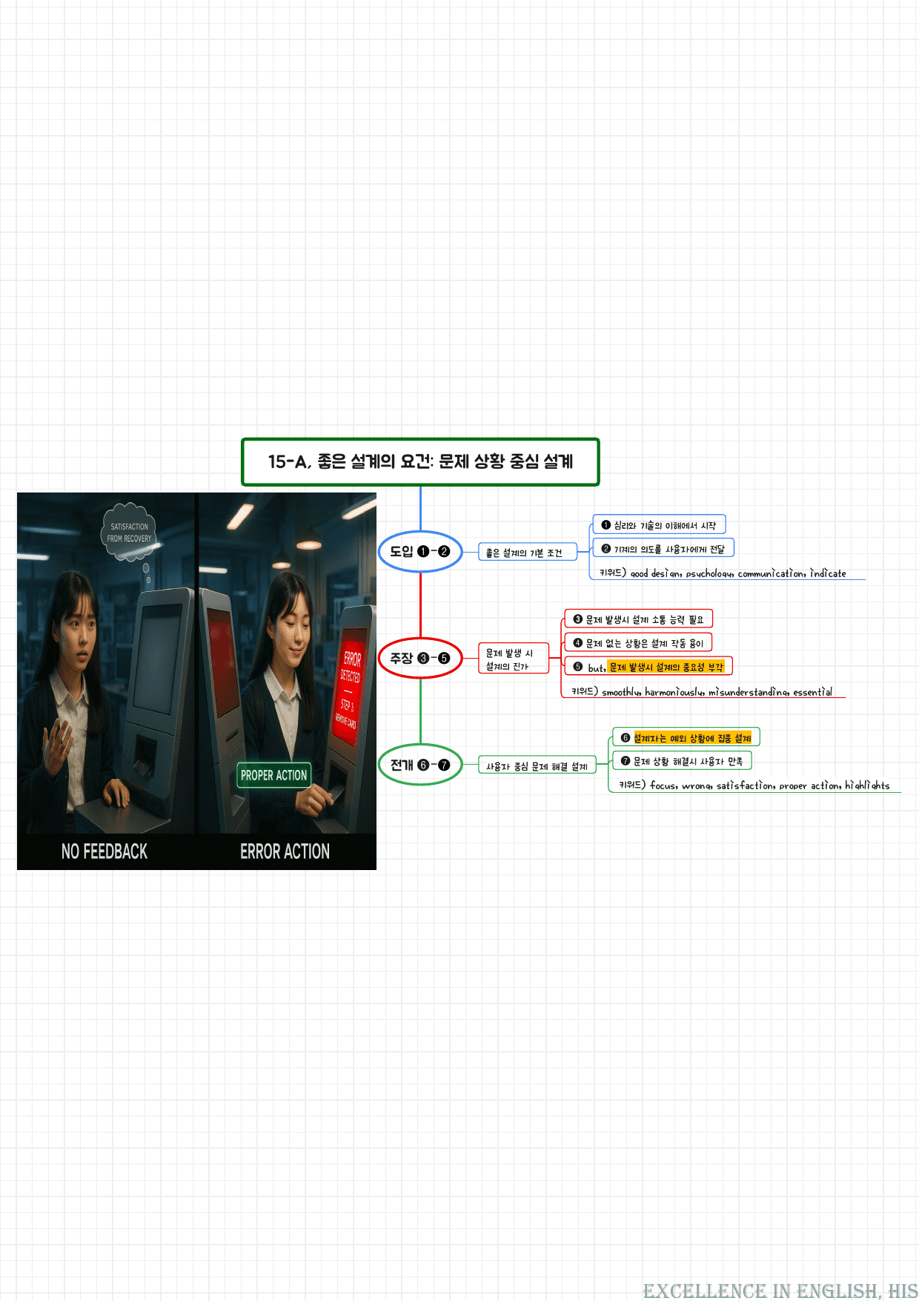
Task: Click the green oval node '전개 ❻-❼'
Action: (x=420, y=765)
